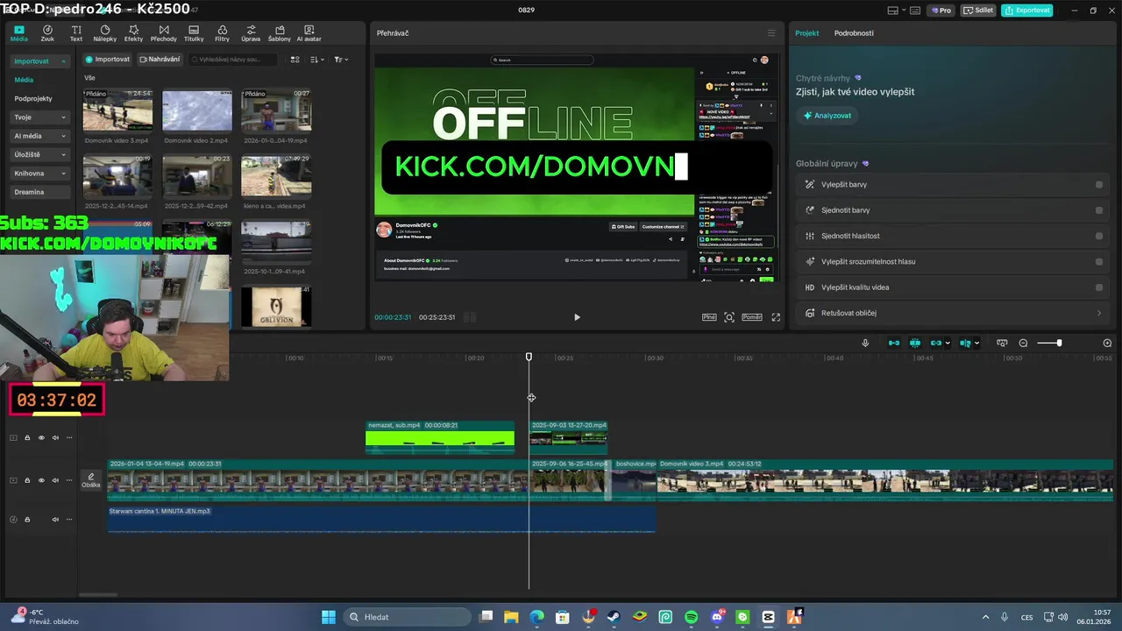The image size is (1122, 631).
Task: Switch to the Podrobnosti tab
Action: pos(854,33)
